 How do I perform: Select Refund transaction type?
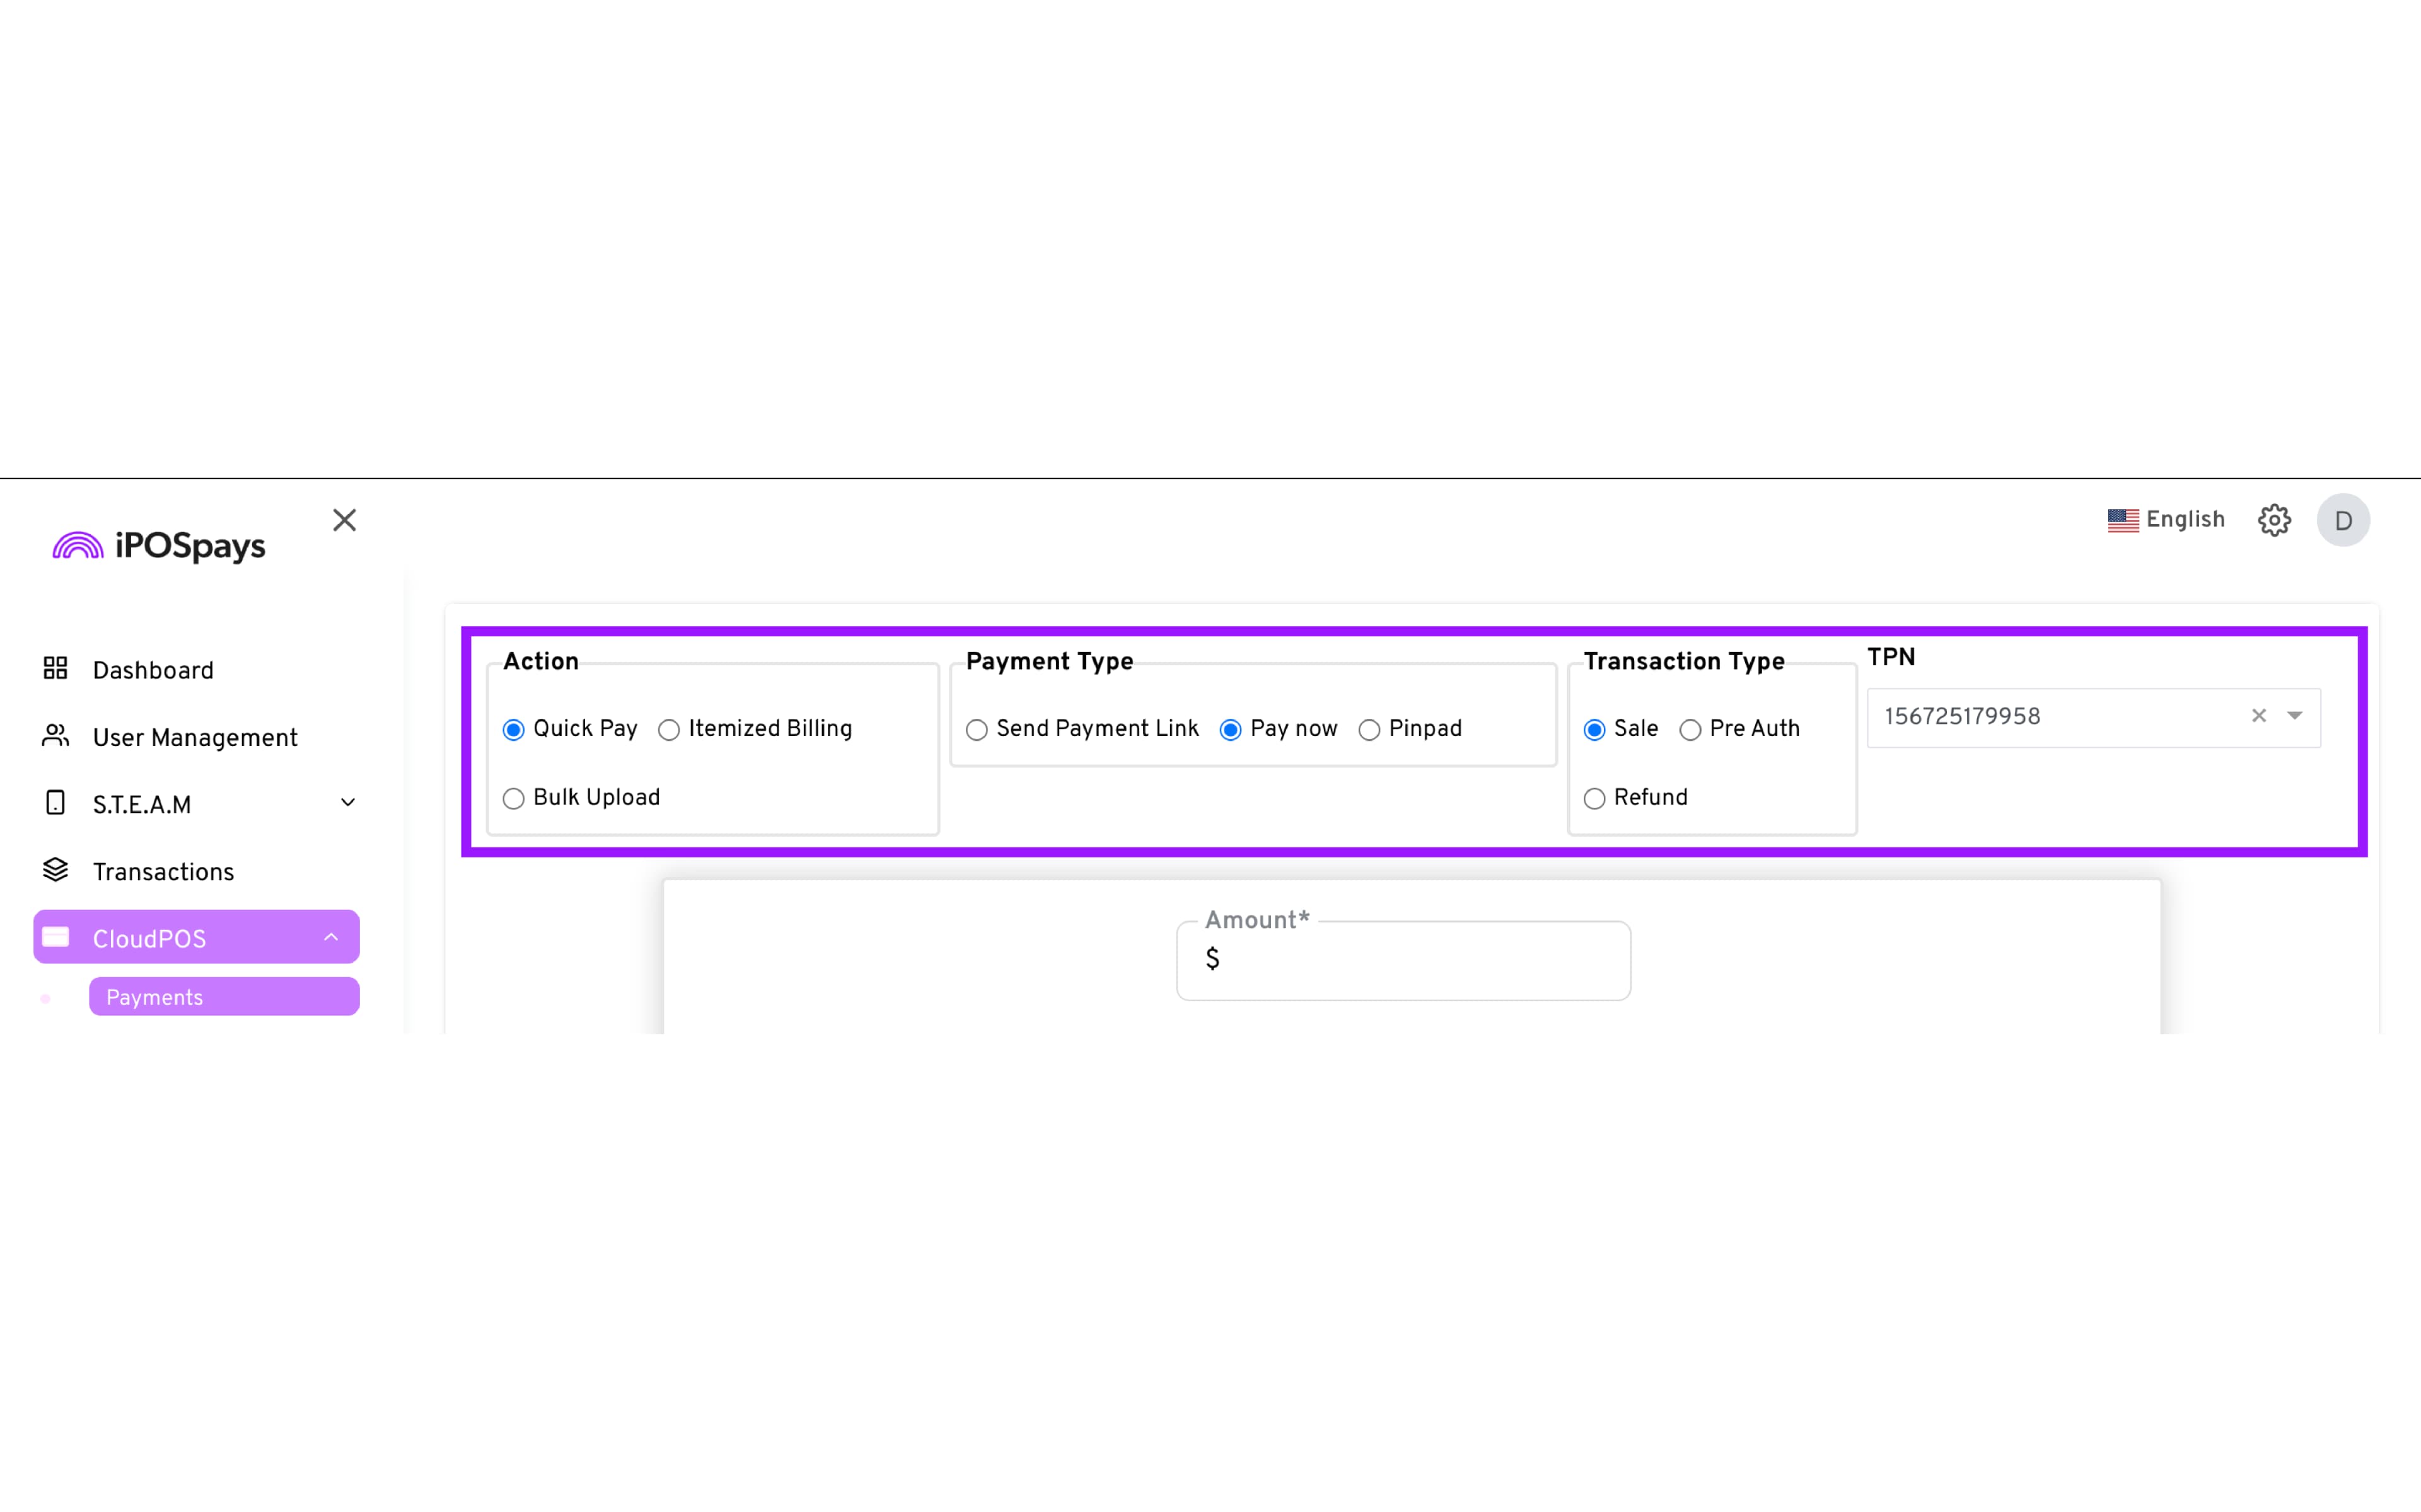pos(1594,799)
